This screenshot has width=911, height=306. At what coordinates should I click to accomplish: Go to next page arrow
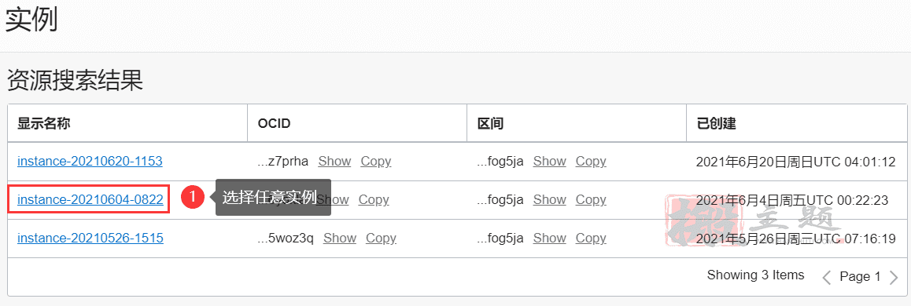point(894,277)
